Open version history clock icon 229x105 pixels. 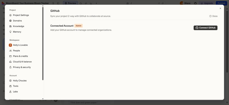(53, 3)
